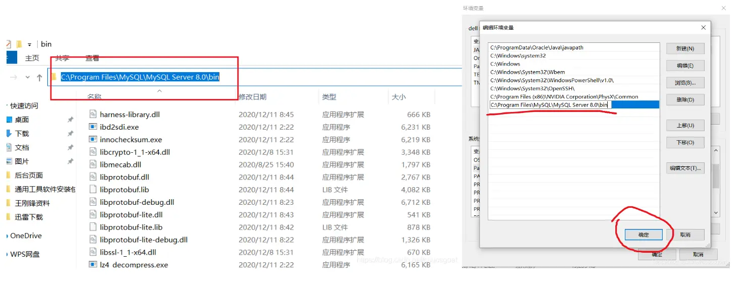Select 桌面 in the navigation pane

tap(22, 120)
